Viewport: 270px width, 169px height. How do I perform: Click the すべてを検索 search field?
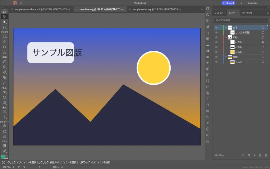pyautogui.click(x=241, y=20)
